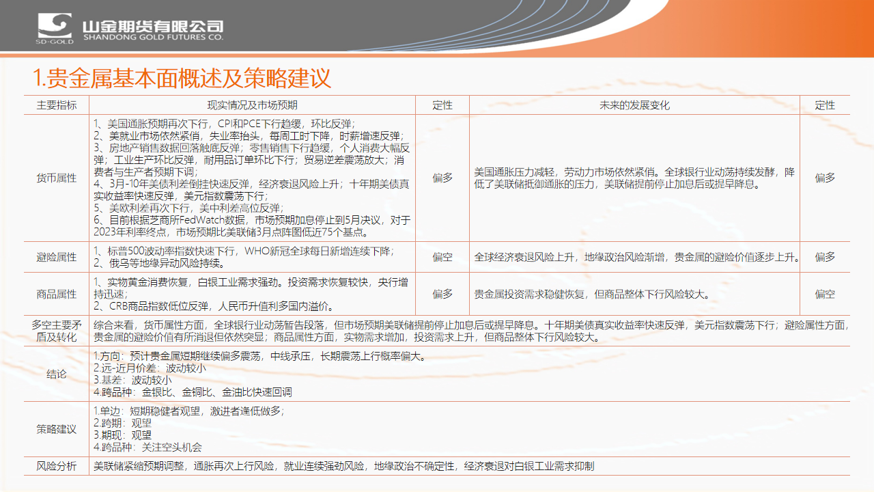
Task: Click the line 美欧利差再次下行
Action: [x=188, y=208]
